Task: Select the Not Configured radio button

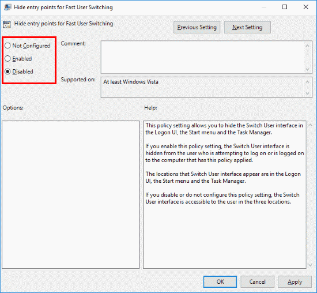Action: pyautogui.click(x=7, y=46)
